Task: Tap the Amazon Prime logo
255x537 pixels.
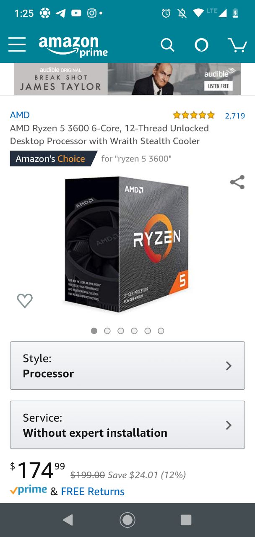Action: coord(73,46)
